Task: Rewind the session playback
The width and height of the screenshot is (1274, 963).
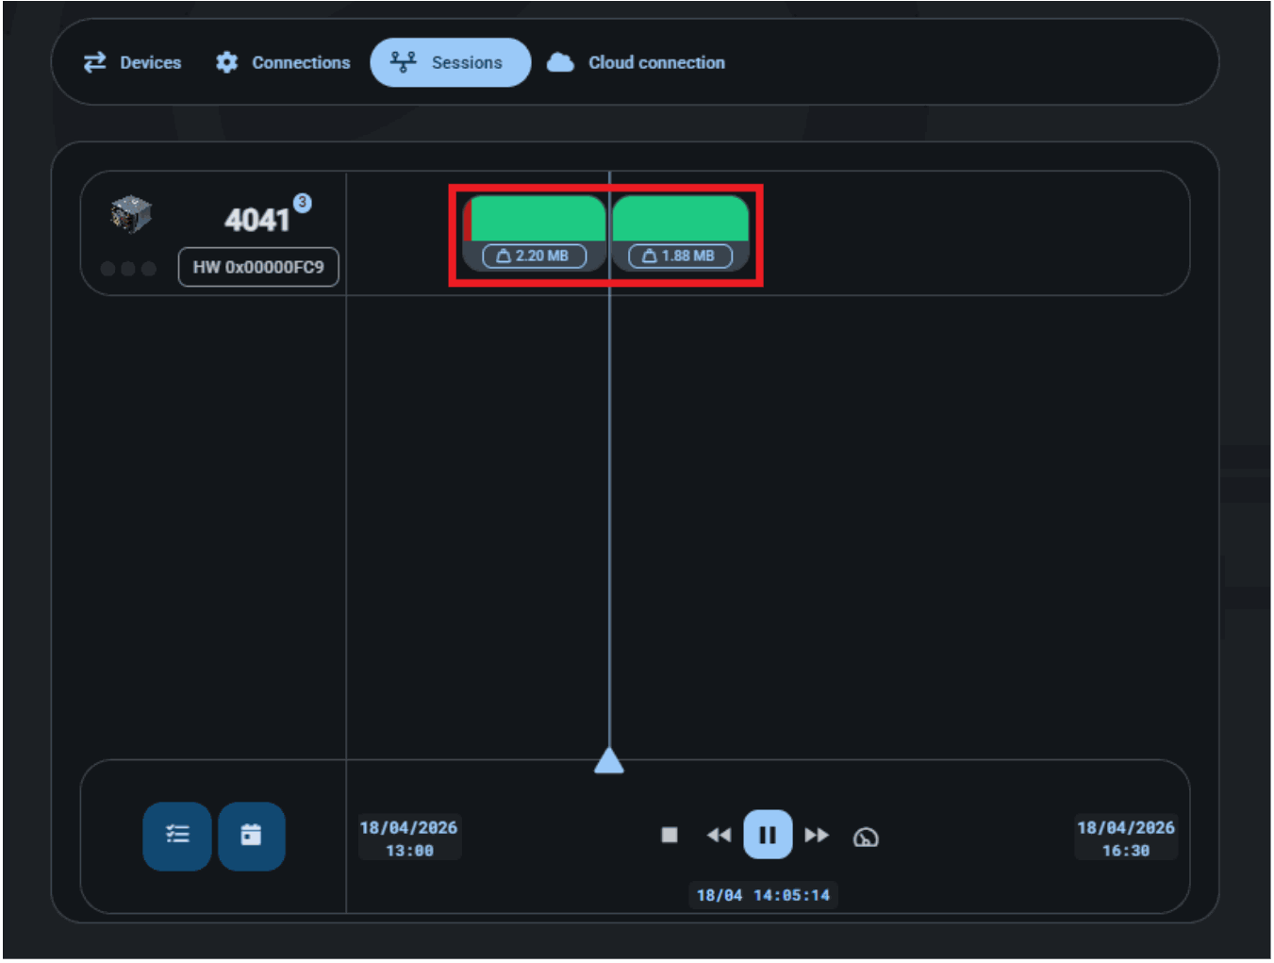Action: (719, 836)
